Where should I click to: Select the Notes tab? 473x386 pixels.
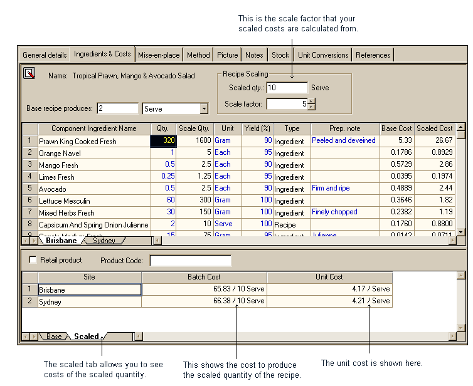tap(254, 55)
